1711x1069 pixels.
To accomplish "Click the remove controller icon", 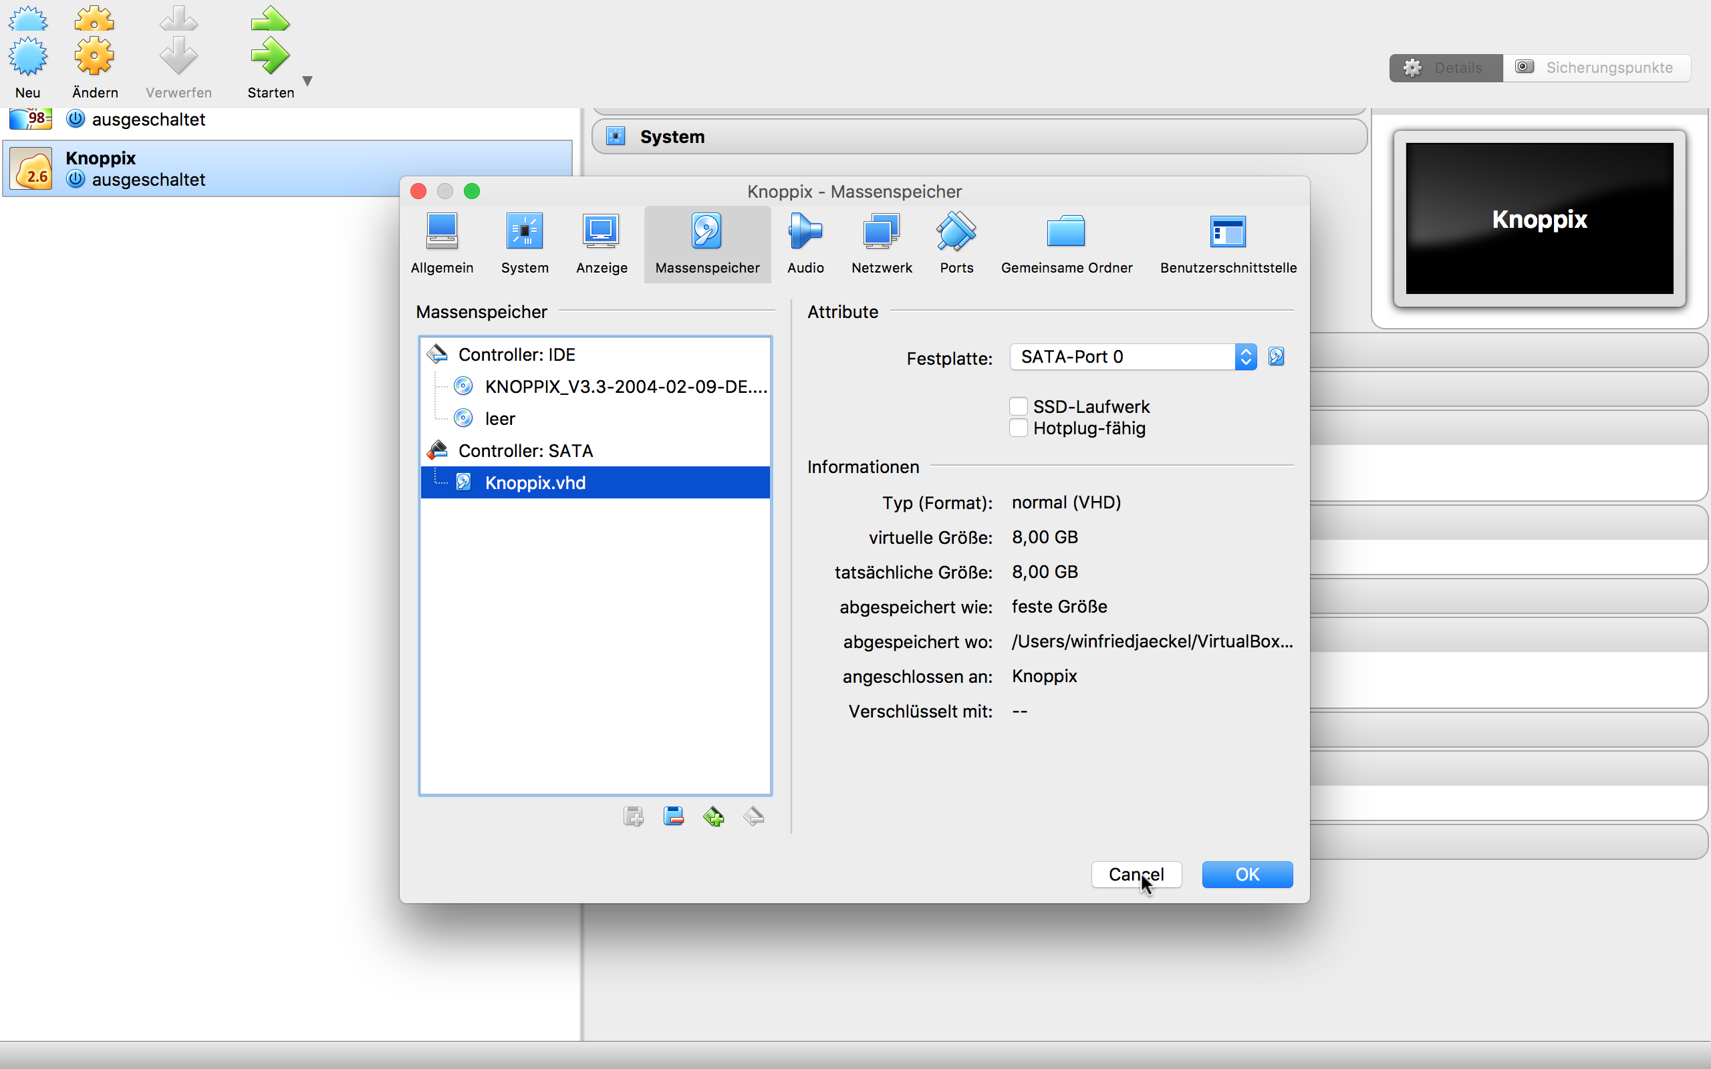I will click(x=754, y=816).
